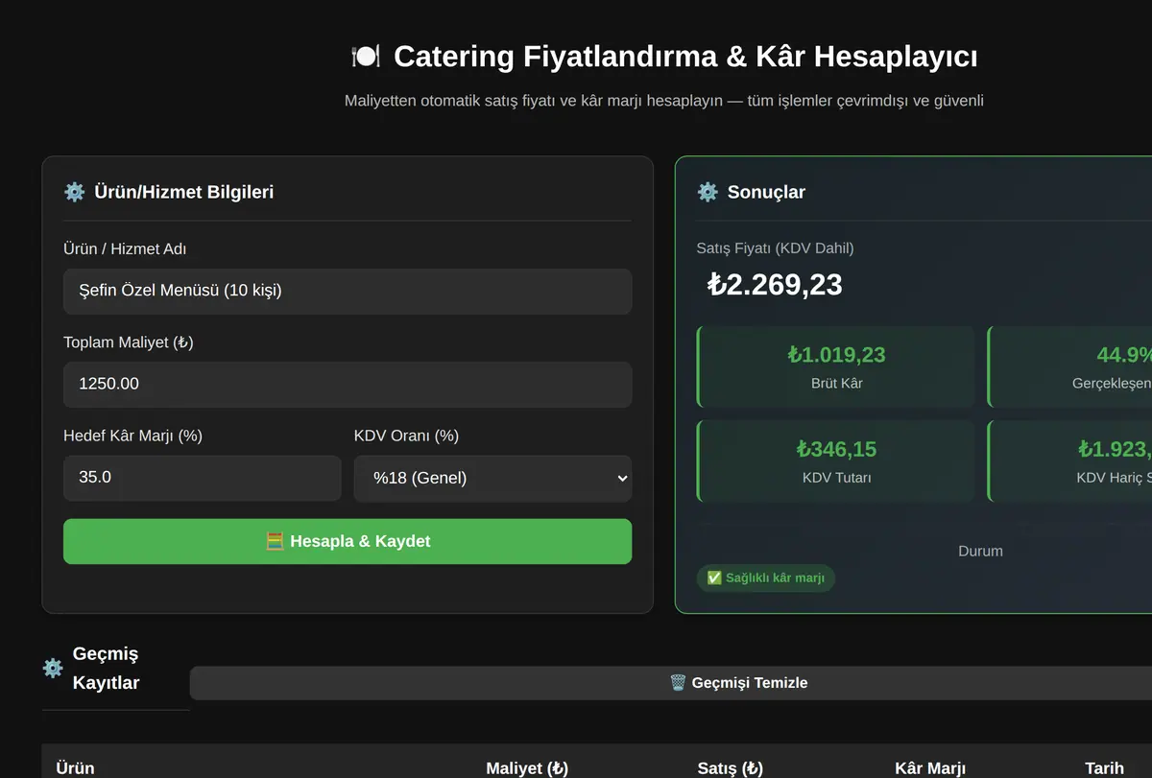Viewport: 1152px width, 778px height.
Task: Click the KDV Oranı (%) label
Action: [406, 436]
